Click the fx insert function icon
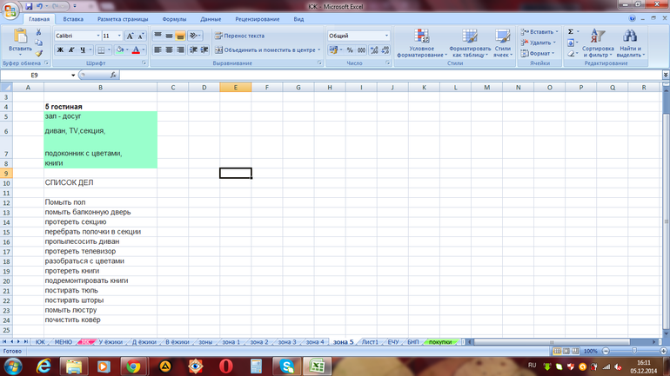 point(113,75)
